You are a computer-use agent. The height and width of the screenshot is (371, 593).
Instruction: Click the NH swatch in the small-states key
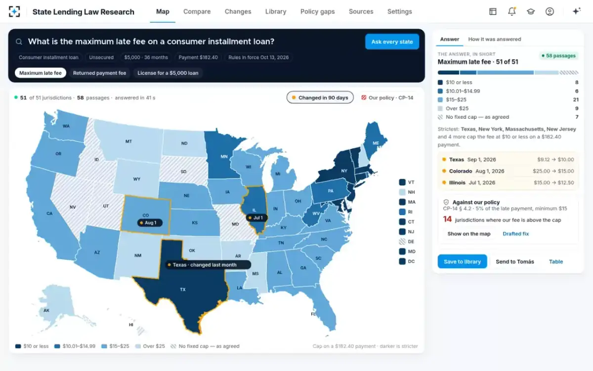pos(402,192)
